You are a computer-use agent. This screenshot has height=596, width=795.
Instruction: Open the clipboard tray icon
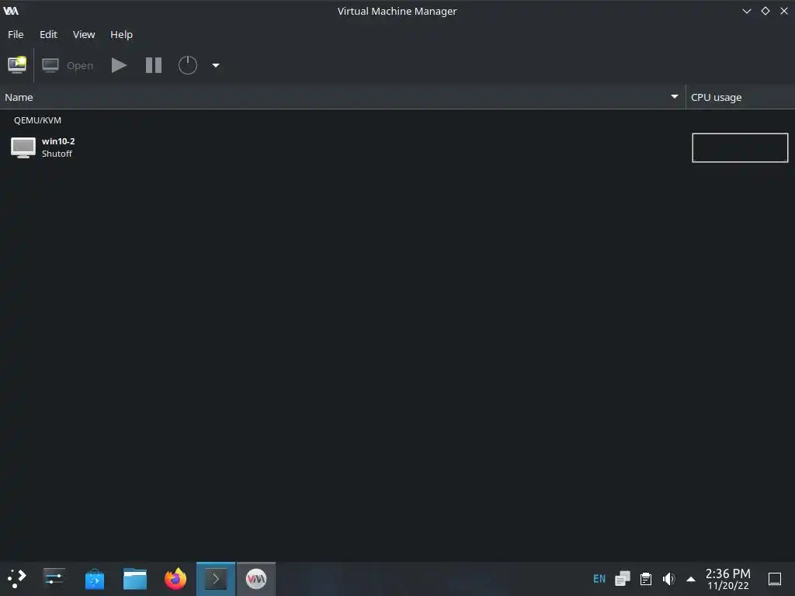tap(646, 579)
